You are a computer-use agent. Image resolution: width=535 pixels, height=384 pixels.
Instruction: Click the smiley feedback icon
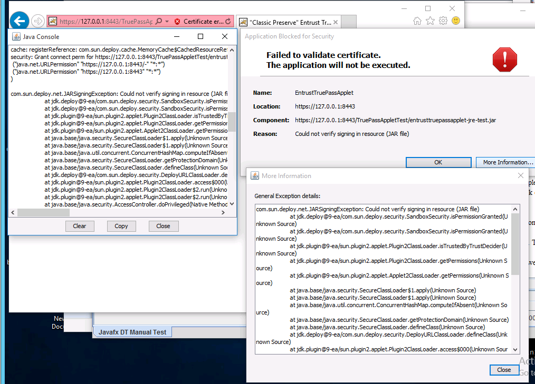(455, 21)
